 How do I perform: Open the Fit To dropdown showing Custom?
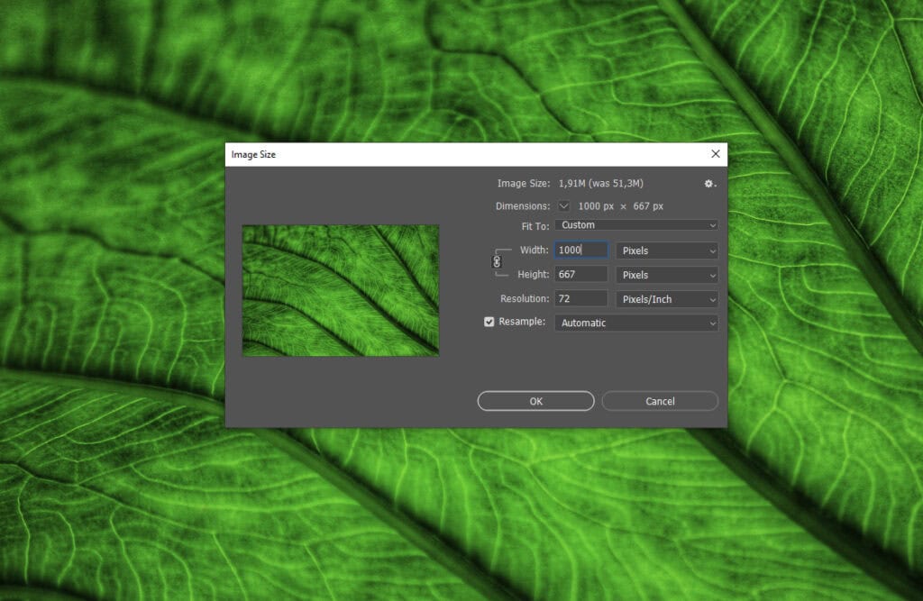pyautogui.click(x=635, y=224)
